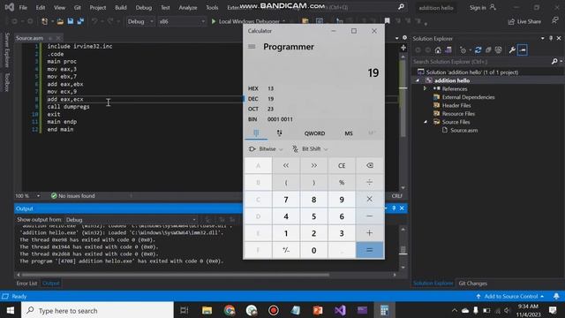Click the bookmark icon in Visual Studio toolbar
The height and width of the screenshot is (318, 565).
point(387,21)
